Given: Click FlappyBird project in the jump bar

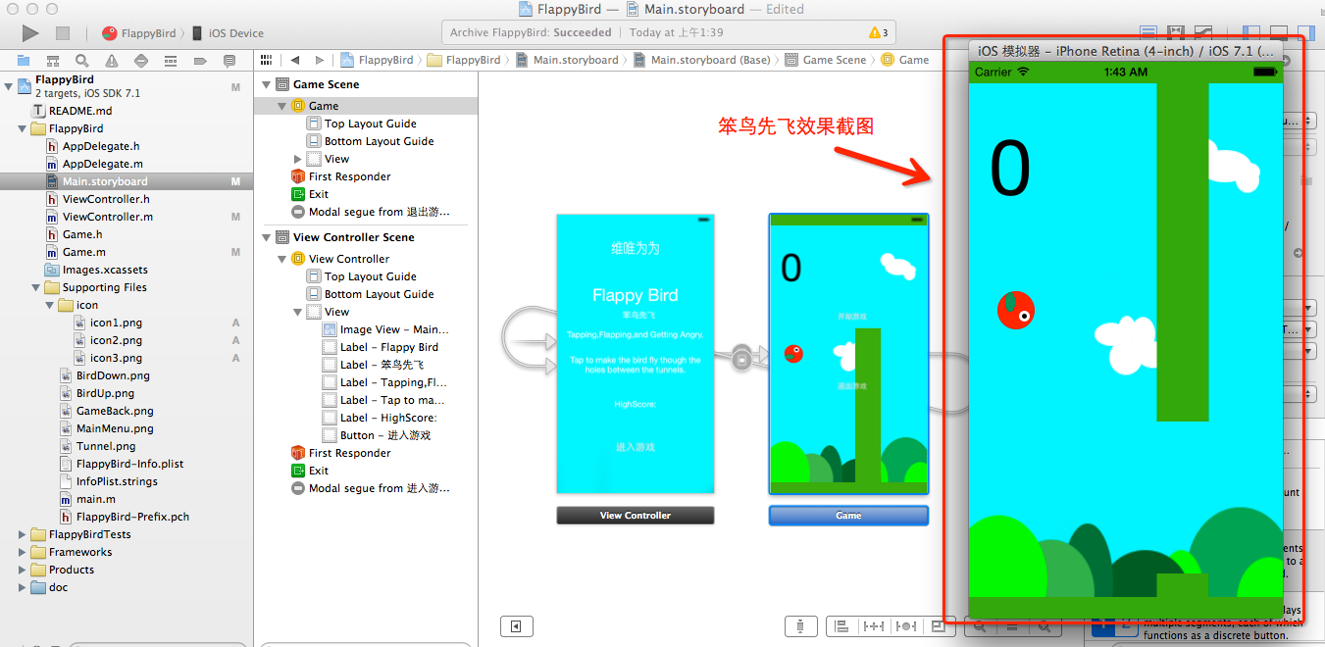Looking at the screenshot, I should click(378, 60).
